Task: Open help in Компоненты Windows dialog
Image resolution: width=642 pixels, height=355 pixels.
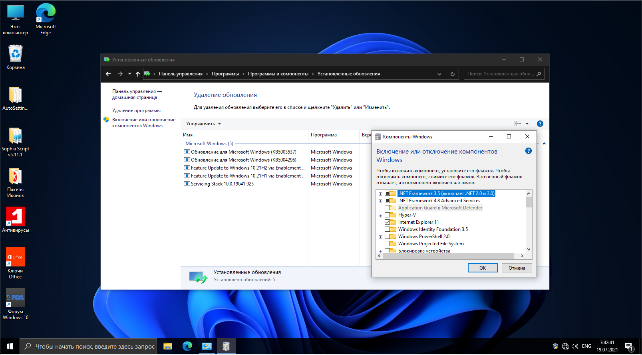Action: coord(529,151)
